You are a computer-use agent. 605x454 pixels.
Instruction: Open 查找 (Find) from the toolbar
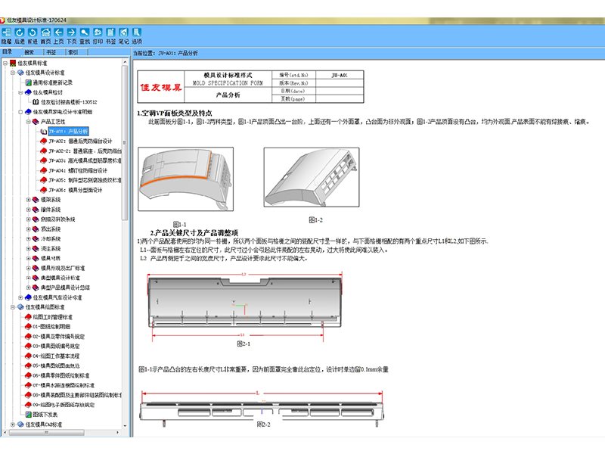pos(85,33)
